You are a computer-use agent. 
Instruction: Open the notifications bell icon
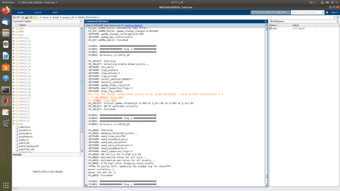coord(327,12)
